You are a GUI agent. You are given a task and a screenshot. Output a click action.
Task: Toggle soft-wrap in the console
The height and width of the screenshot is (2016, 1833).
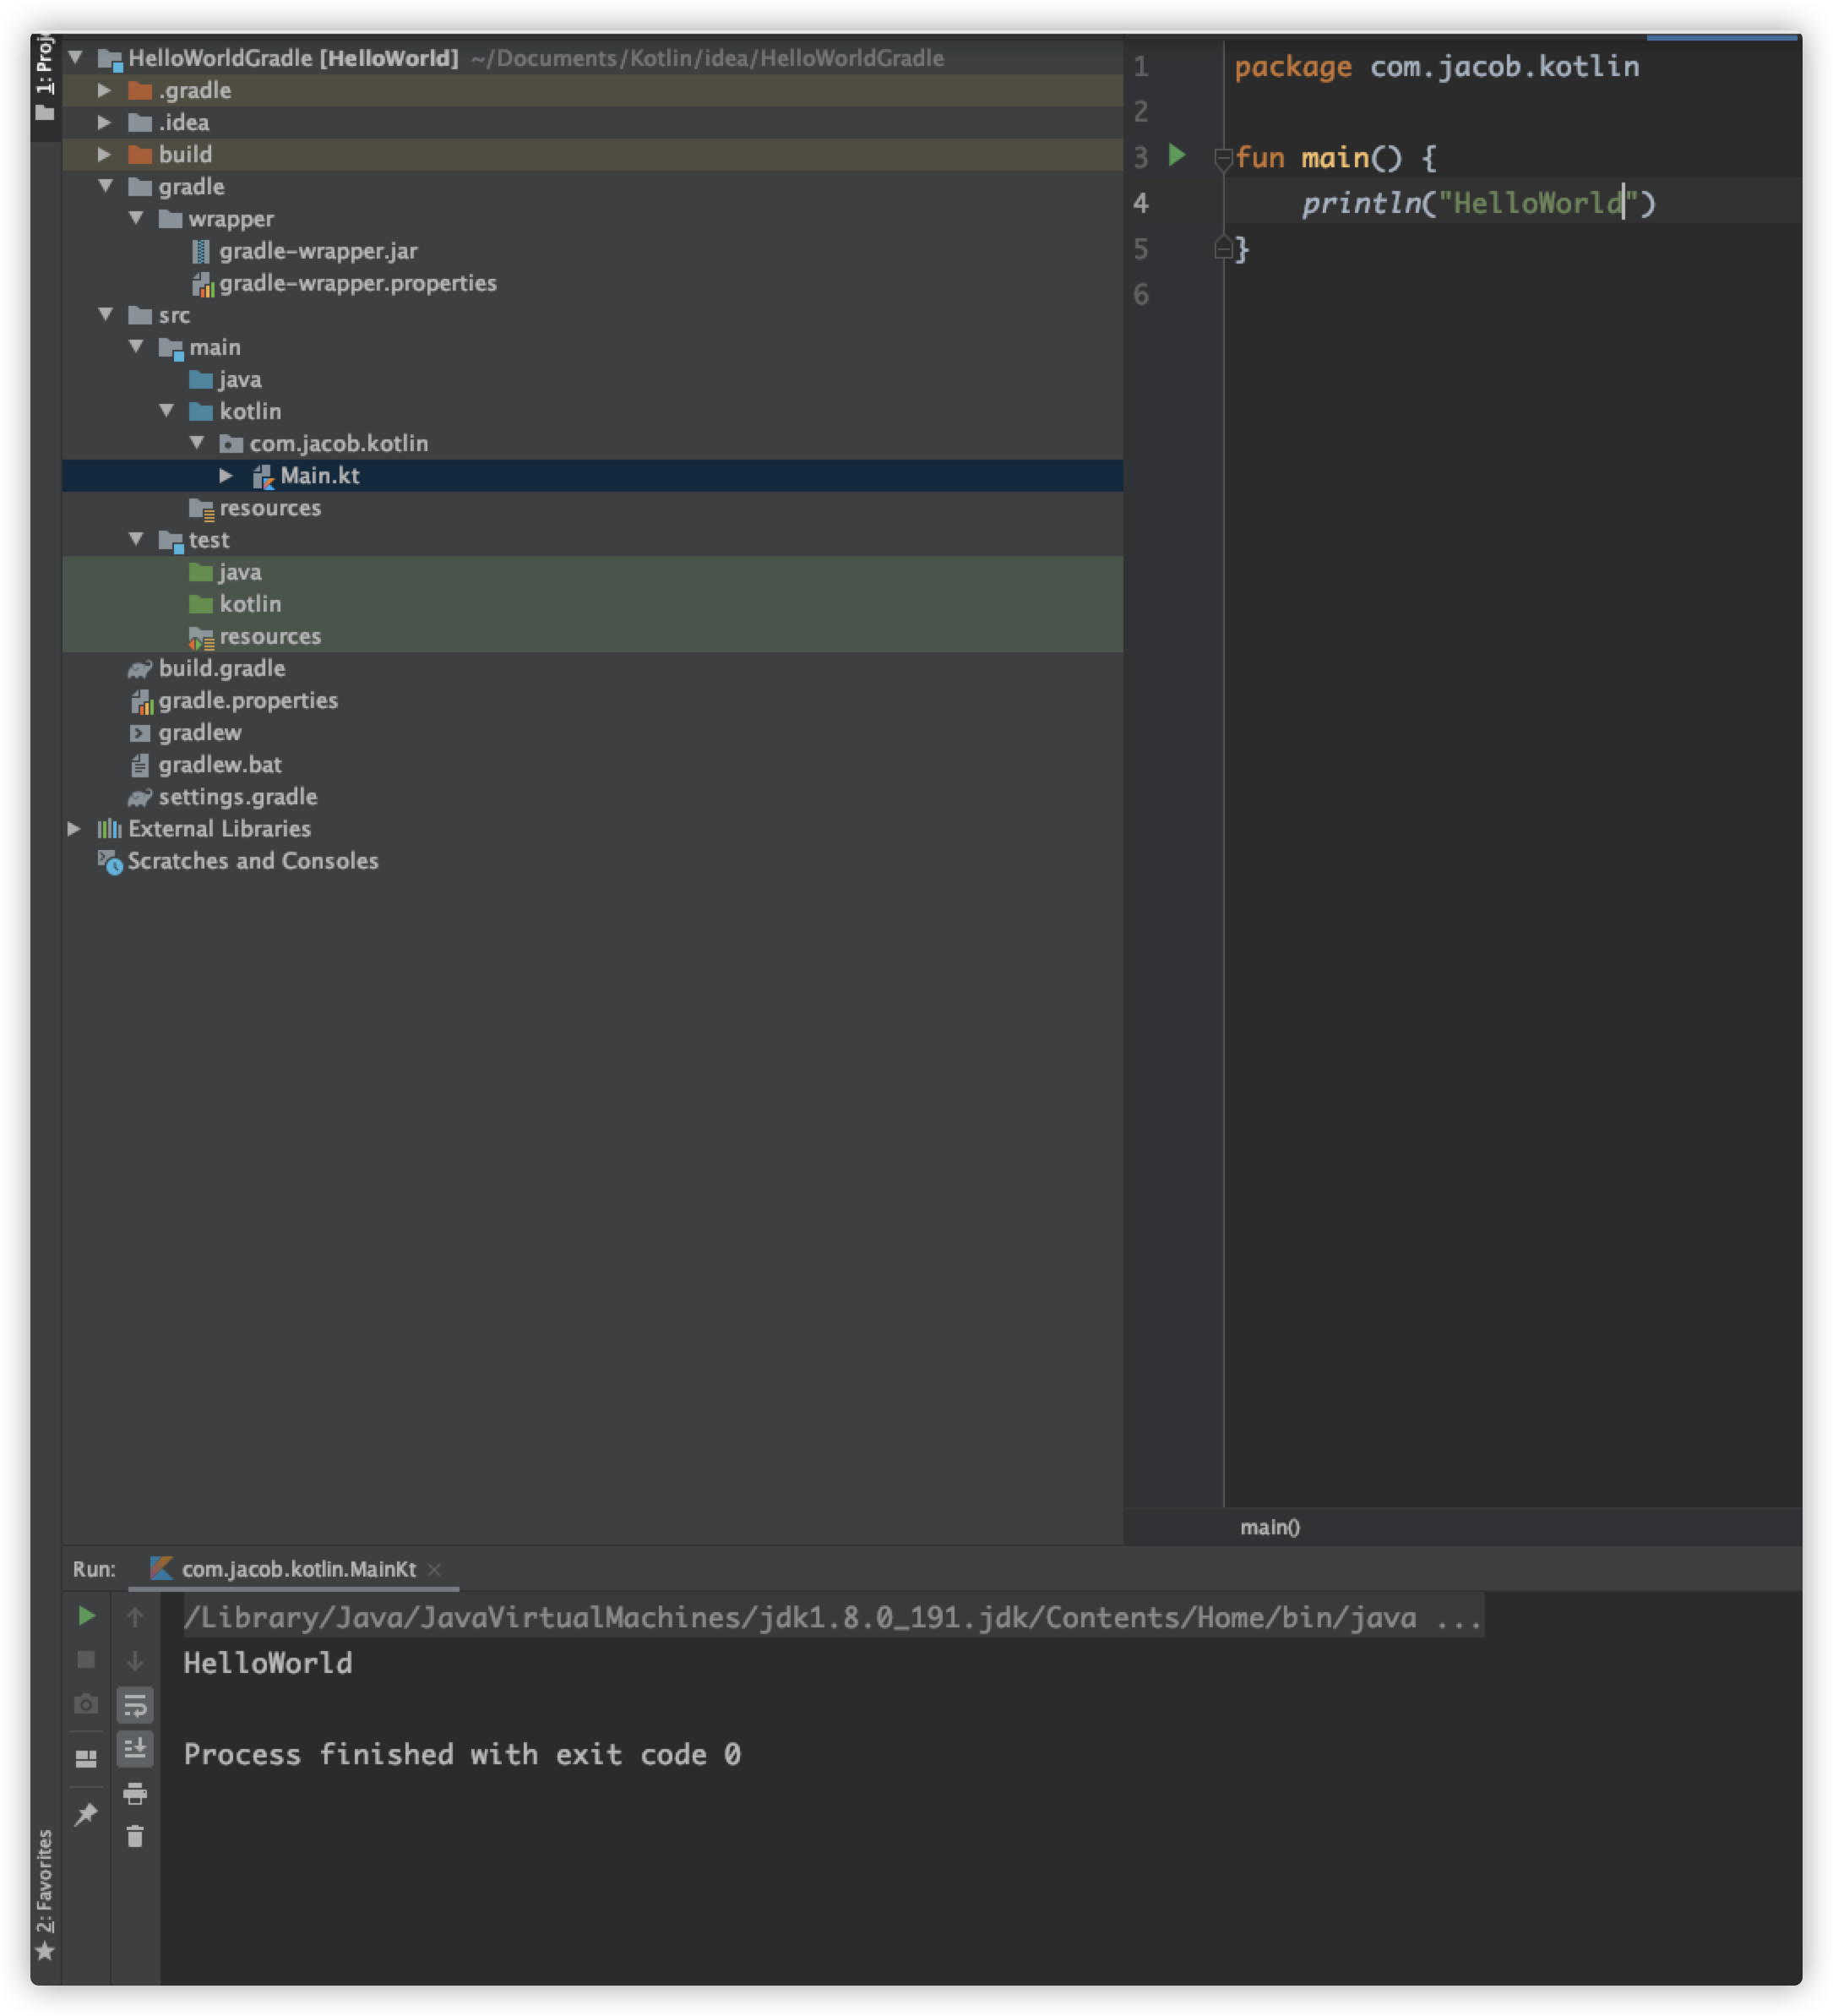pos(135,1706)
